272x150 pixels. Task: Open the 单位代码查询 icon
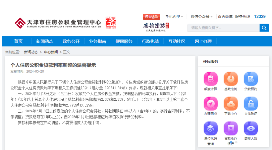tap(211, 129)
